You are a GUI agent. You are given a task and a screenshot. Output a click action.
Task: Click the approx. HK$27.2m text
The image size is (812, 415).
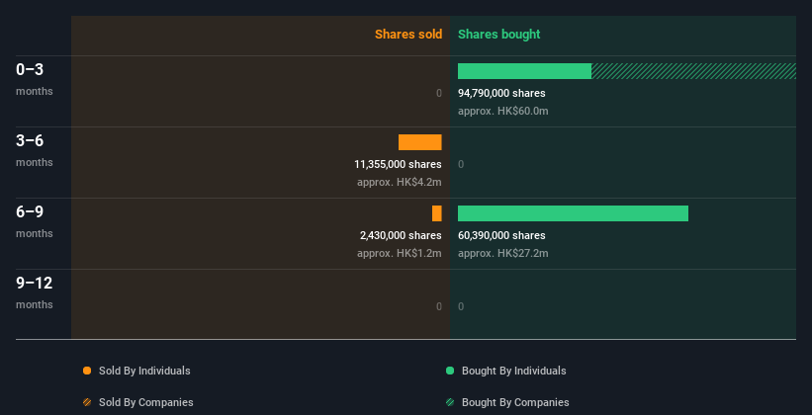pos(502,253)
